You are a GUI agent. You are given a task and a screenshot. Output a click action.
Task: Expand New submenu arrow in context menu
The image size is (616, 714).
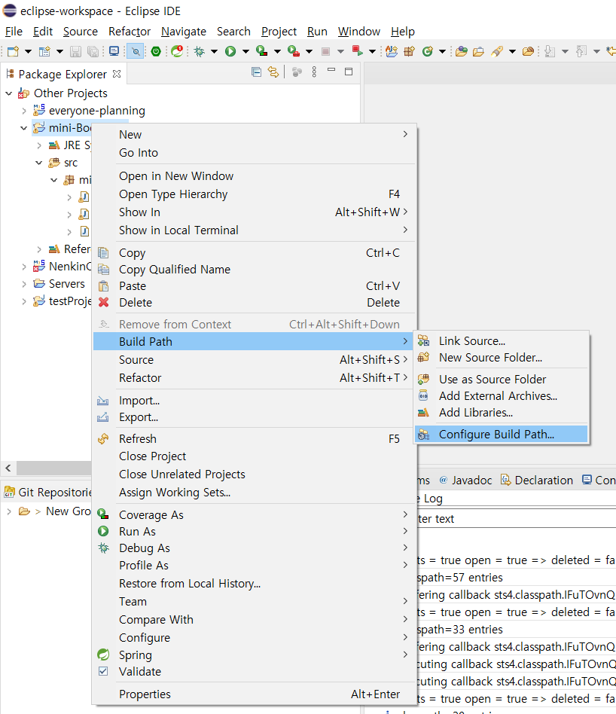405,134
